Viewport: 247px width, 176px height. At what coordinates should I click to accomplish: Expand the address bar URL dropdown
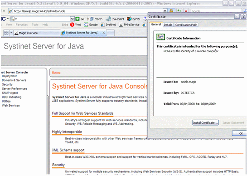click(165, 11)
